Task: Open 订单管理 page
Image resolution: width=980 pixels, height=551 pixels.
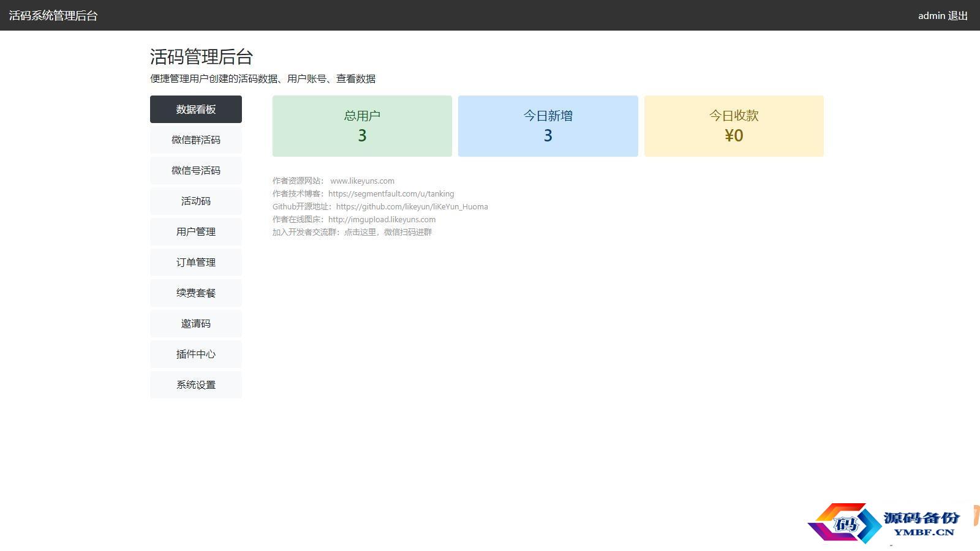Action: coord(196,262)
